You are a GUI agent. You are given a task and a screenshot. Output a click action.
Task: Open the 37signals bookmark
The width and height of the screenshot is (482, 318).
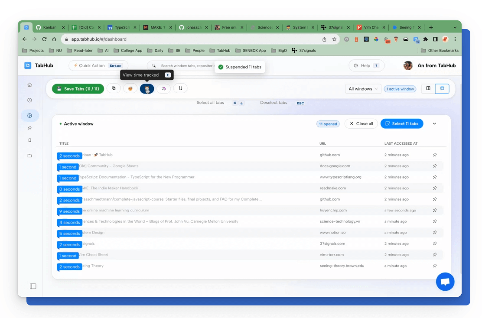(304, 50)
